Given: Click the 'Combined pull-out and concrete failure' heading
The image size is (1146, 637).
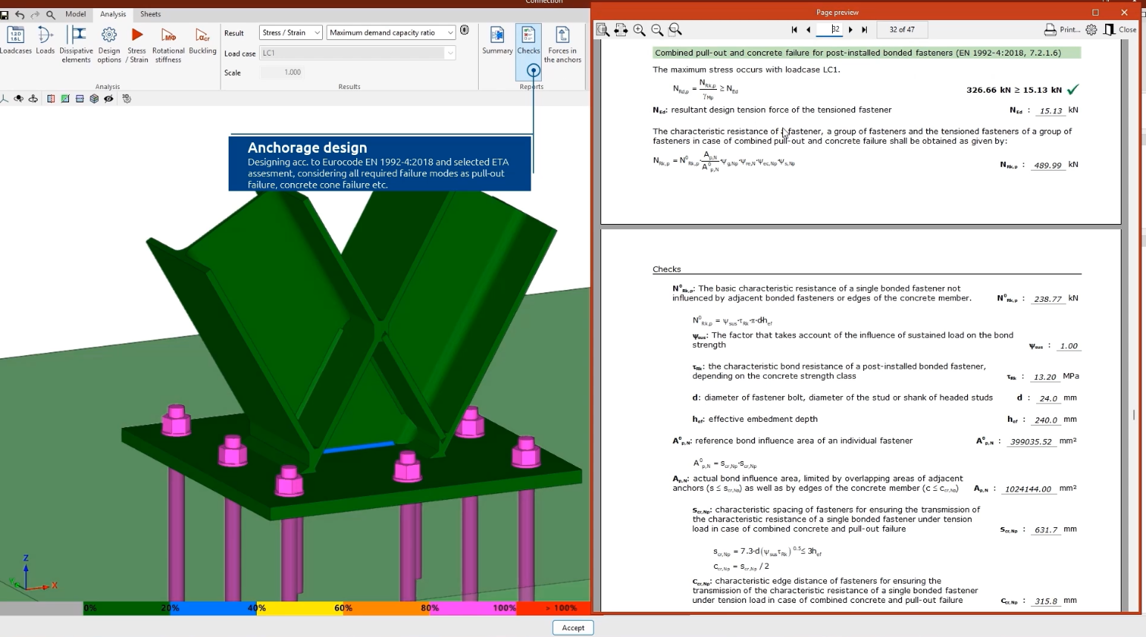Looking at the screenshot, I should tap(866, 53).
